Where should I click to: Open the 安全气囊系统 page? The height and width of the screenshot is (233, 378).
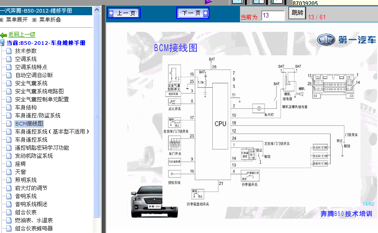[x=31, y=83]
